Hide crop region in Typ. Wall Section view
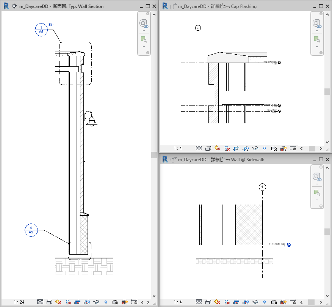332x307 pixels. click(87, 302)
